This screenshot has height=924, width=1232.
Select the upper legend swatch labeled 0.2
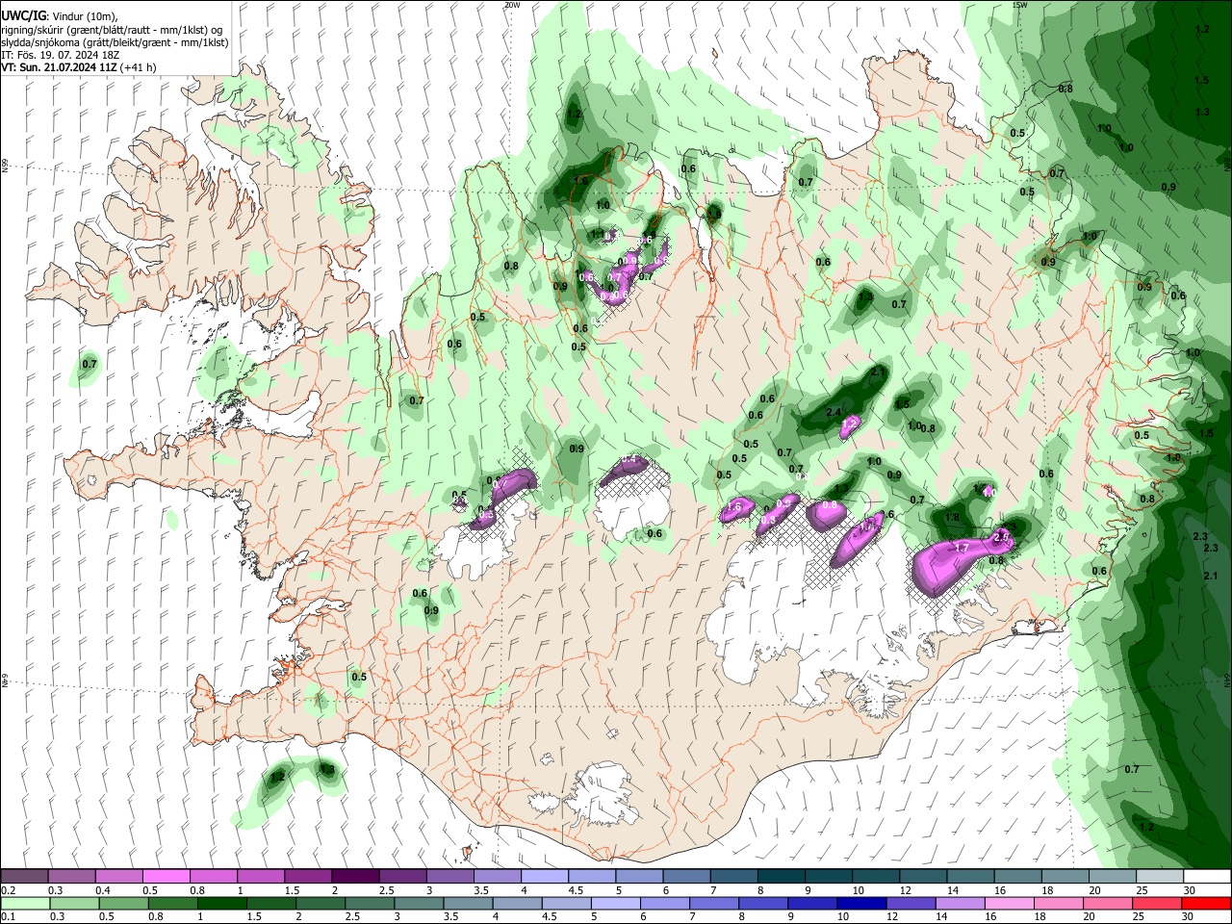(x=24, y=876)
